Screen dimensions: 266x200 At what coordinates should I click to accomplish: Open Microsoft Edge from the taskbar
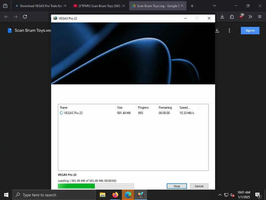[128, 195]
